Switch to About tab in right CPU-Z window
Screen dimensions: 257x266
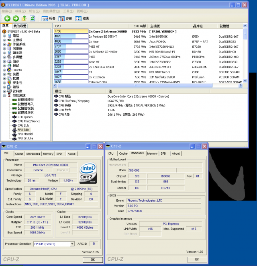click(175, 153)
